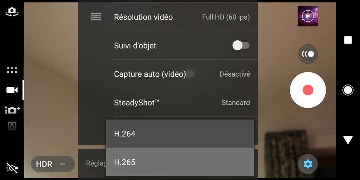Screen dimensions: 360x180
Task: Tap the slow motion mode button
Action: 308,54
